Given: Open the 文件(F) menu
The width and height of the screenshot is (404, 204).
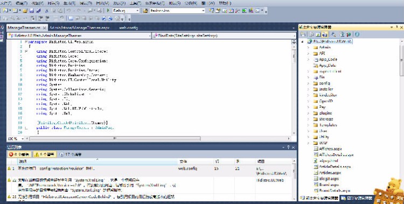Looking at the screenshot, I should [6, 3].
